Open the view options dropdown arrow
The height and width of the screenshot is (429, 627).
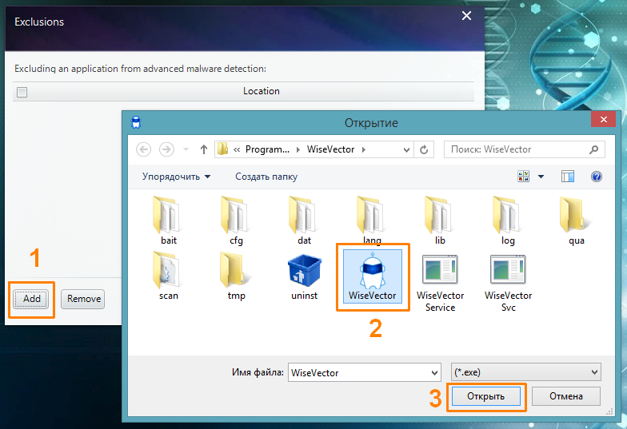(541, 176)
